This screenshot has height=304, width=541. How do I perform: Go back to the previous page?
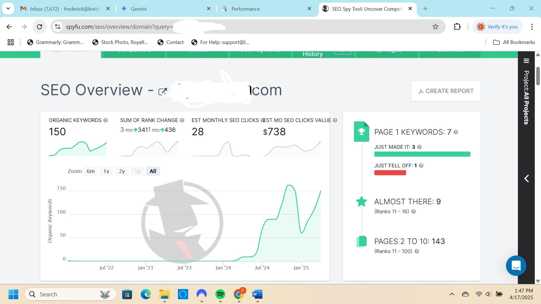click(x=9, y=27)
